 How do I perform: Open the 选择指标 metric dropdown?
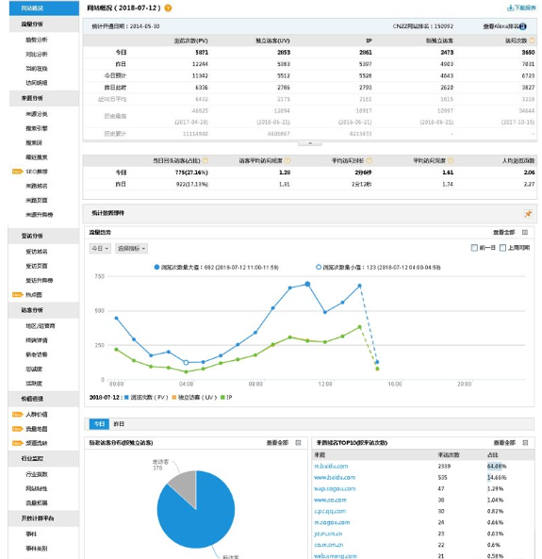coord(131,249)
